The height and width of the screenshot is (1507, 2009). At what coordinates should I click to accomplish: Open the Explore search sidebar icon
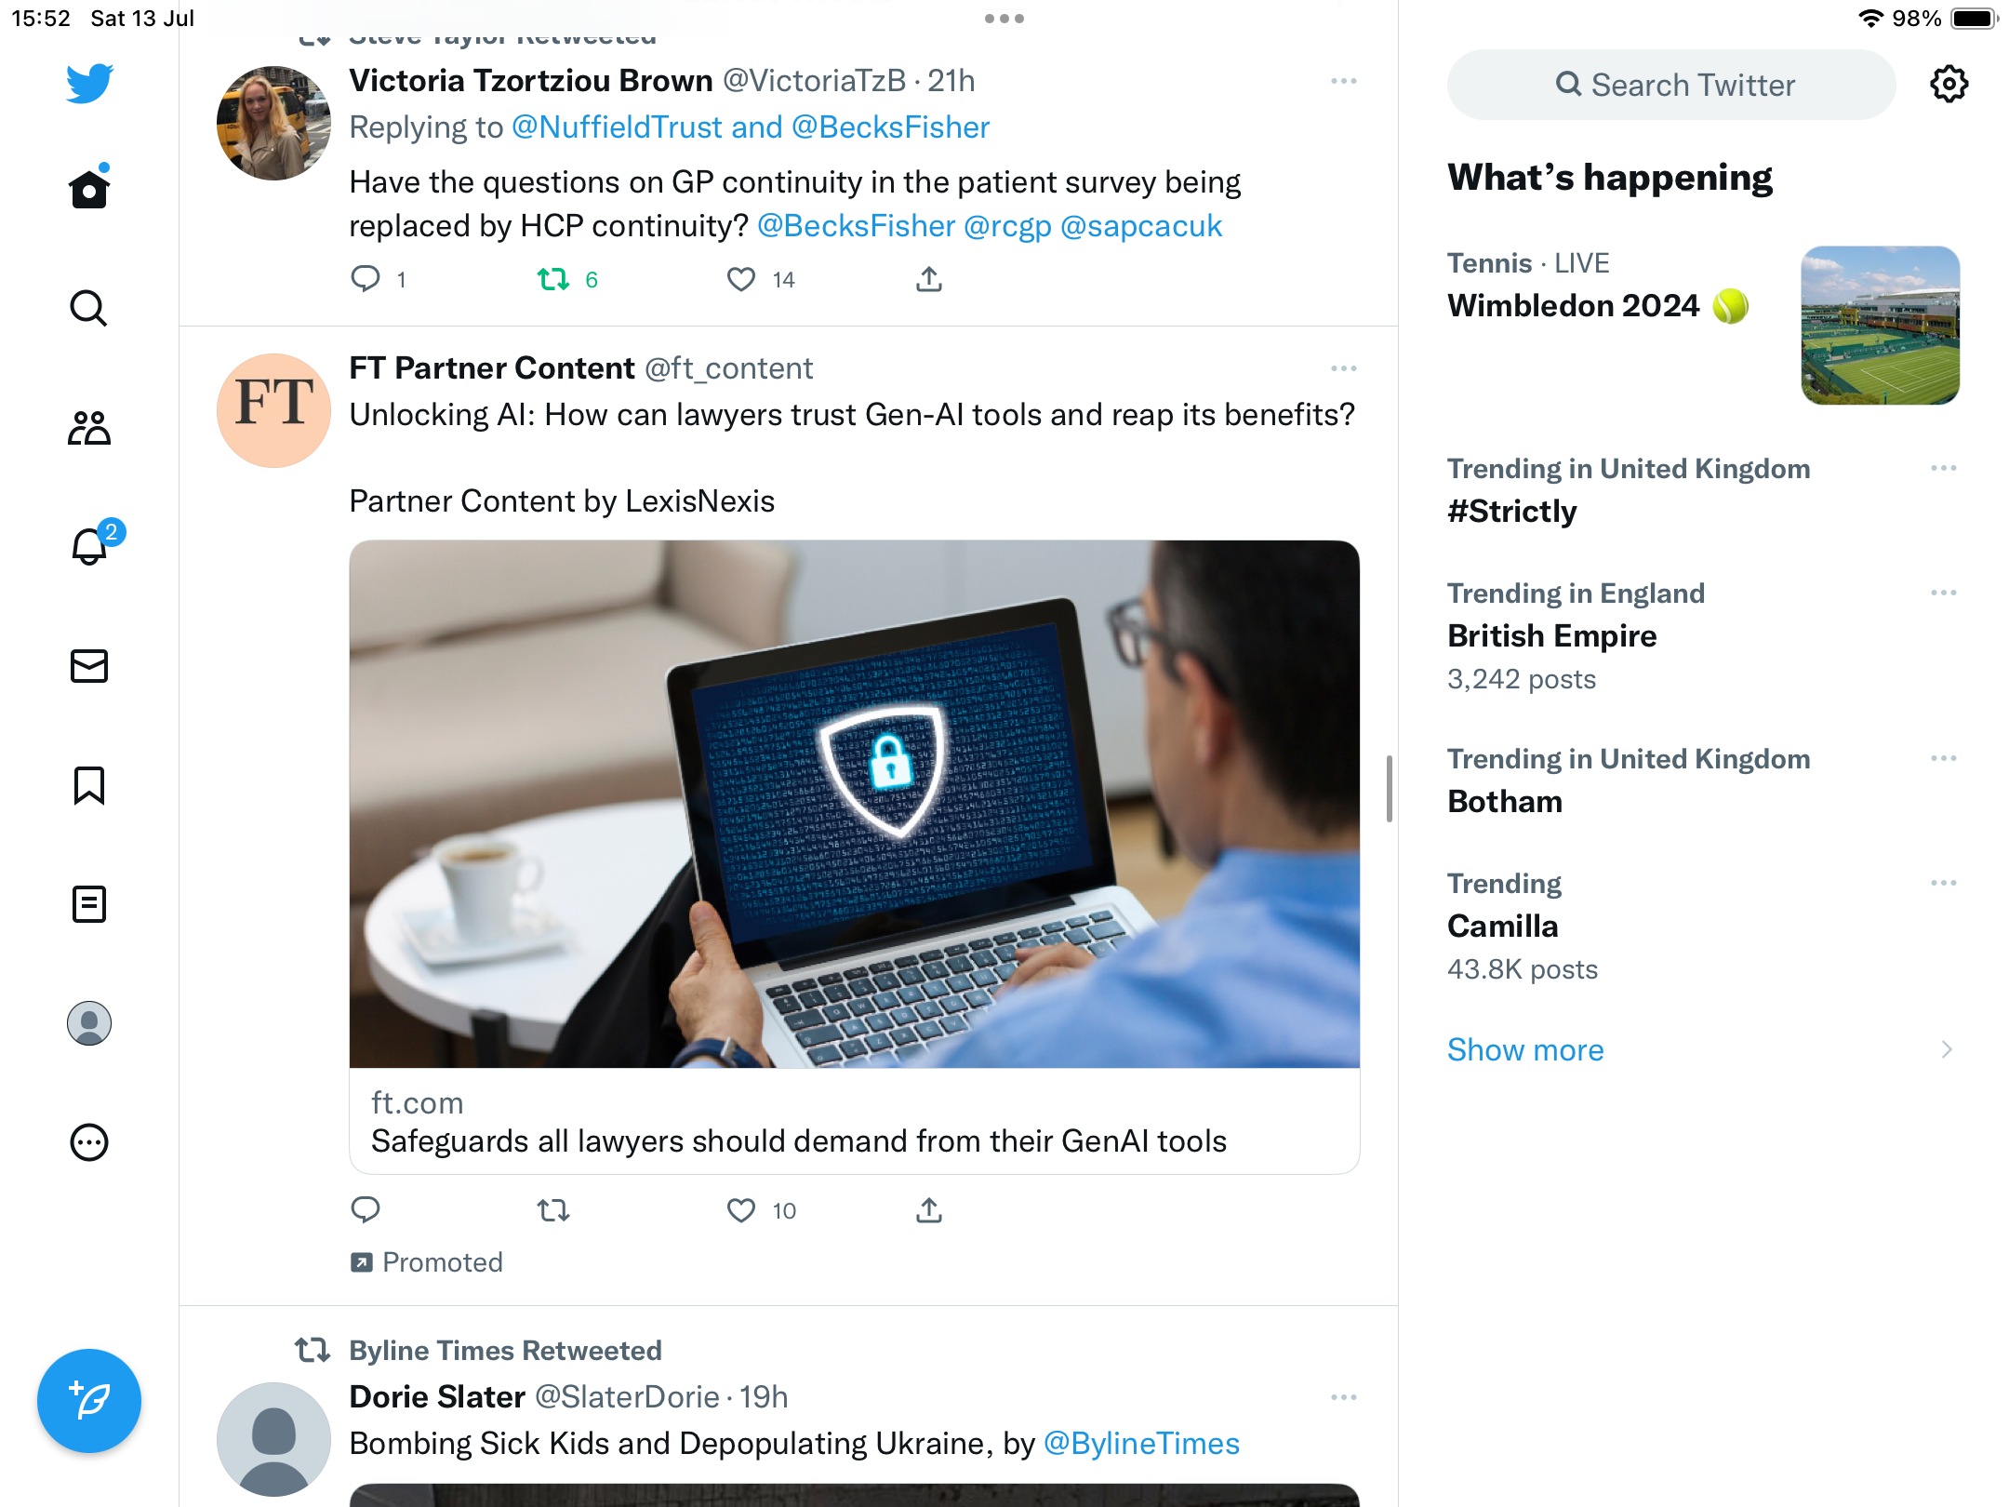pyautogui.click(x=89, y=308)
